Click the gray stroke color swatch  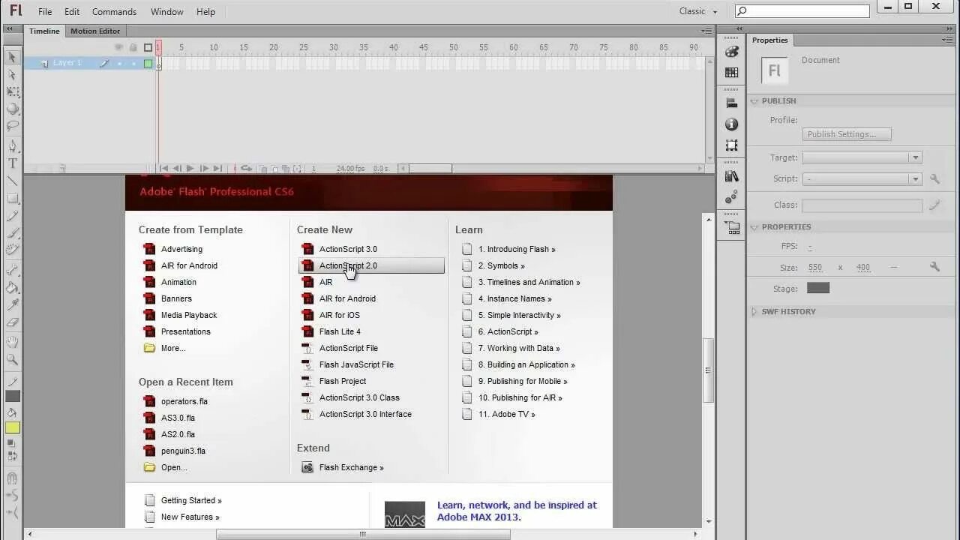[x=13, y=396]
